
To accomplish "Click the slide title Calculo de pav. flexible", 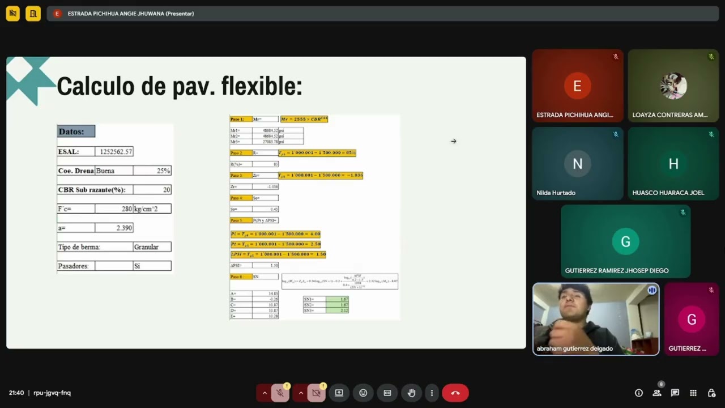I will coord(180,86).
